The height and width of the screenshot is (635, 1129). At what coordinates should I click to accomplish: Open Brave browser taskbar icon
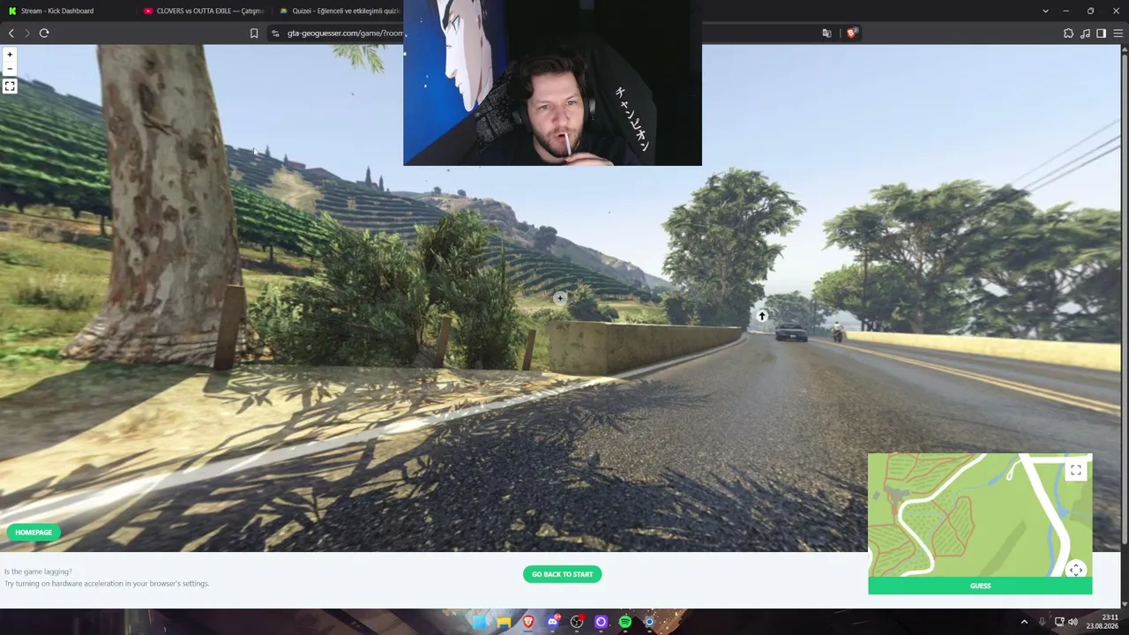coord(528,622)
